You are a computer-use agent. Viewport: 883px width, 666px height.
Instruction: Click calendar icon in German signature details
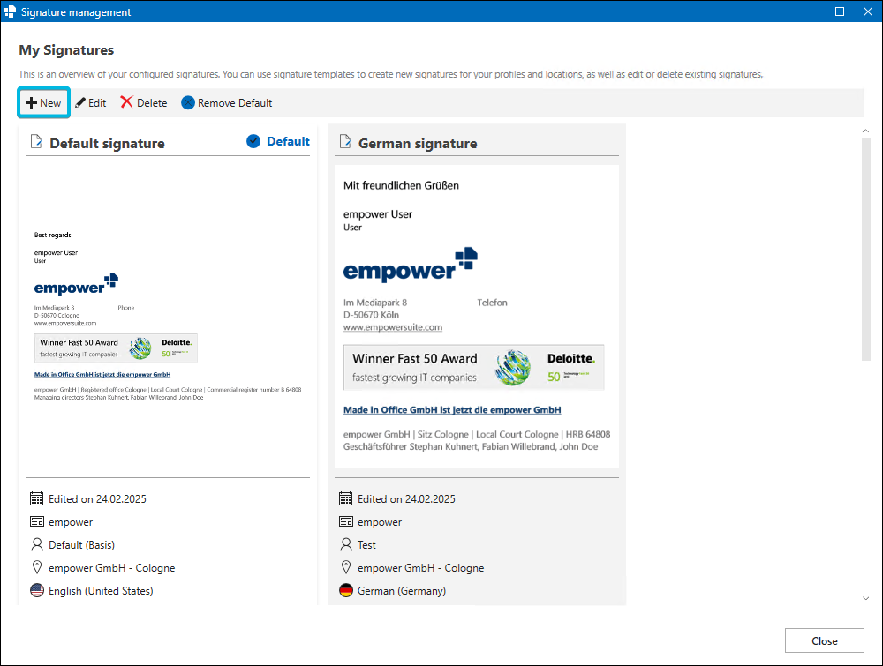[346, 499]
